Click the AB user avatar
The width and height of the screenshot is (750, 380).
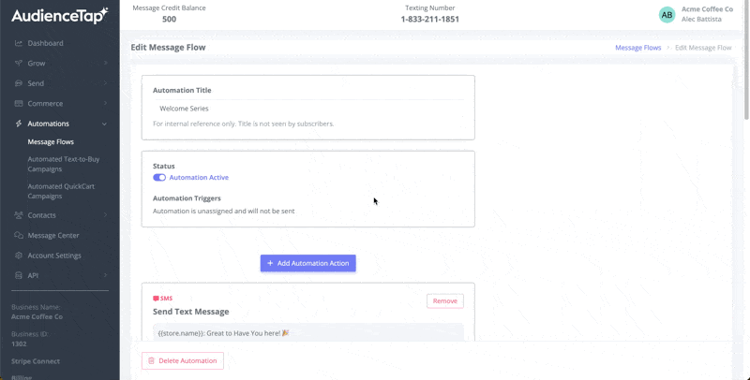click(667, 15)
